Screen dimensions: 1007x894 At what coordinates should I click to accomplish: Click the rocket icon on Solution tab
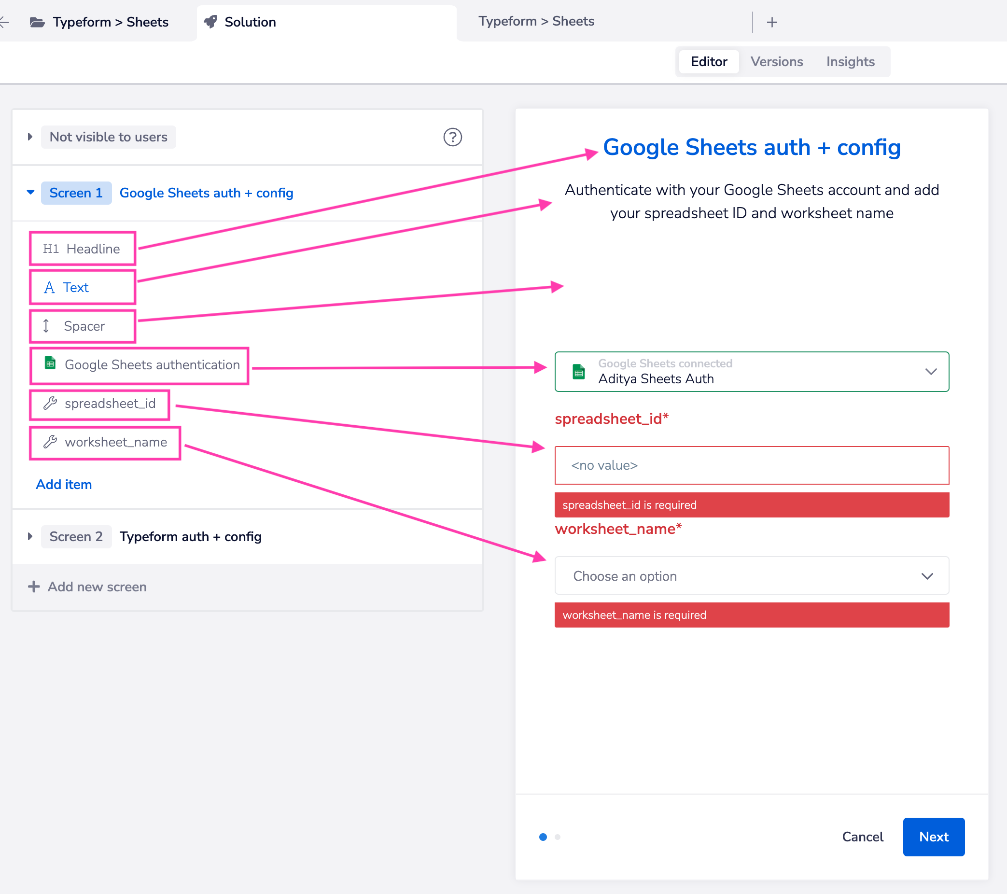click(x=211, y=22)
